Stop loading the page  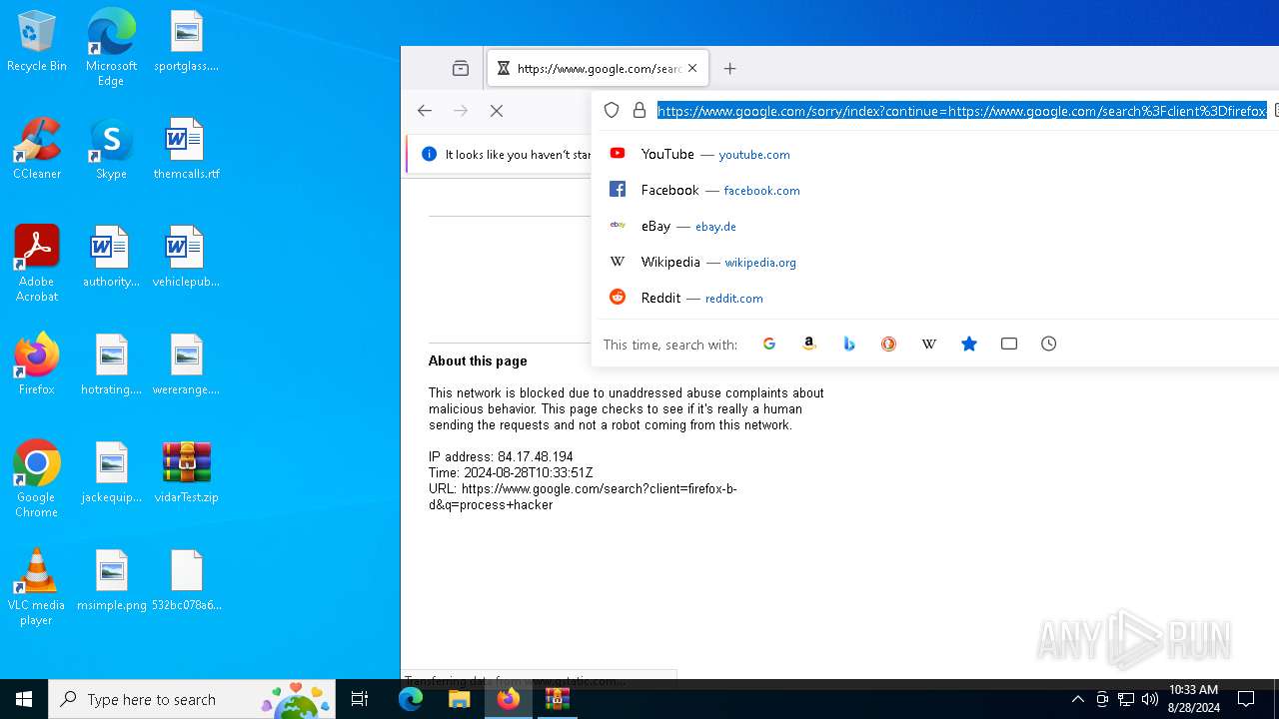click(x=497, y=111)
